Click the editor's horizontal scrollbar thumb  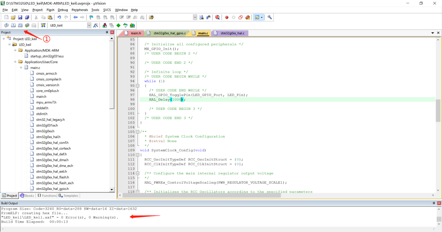click(x=201, y=195)
